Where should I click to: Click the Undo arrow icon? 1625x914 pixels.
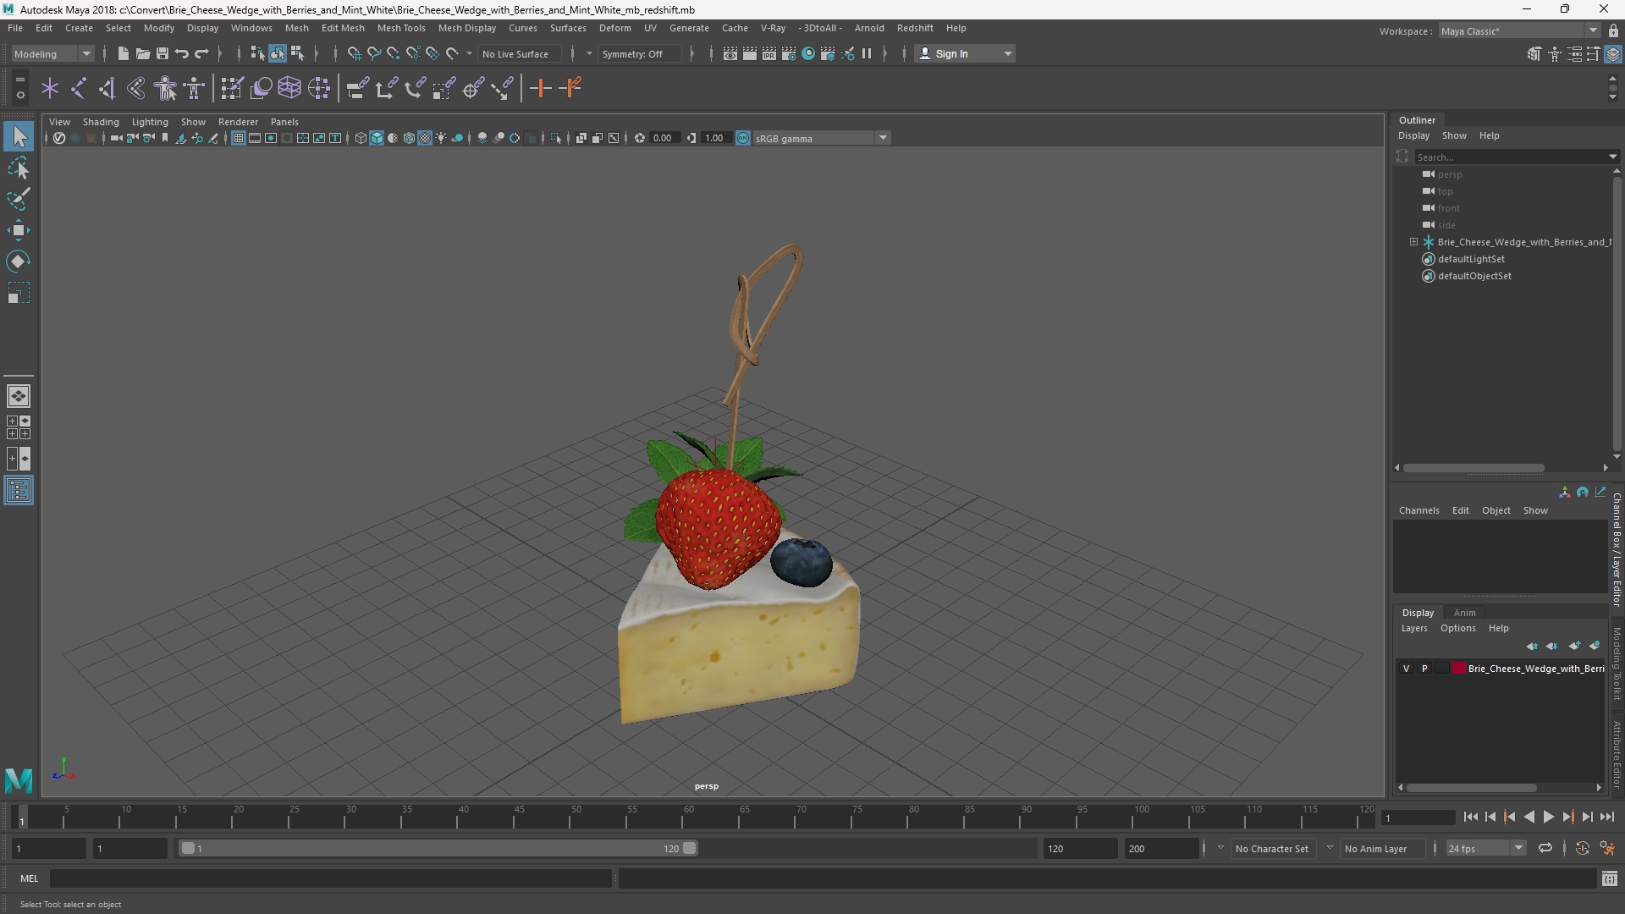182,53
